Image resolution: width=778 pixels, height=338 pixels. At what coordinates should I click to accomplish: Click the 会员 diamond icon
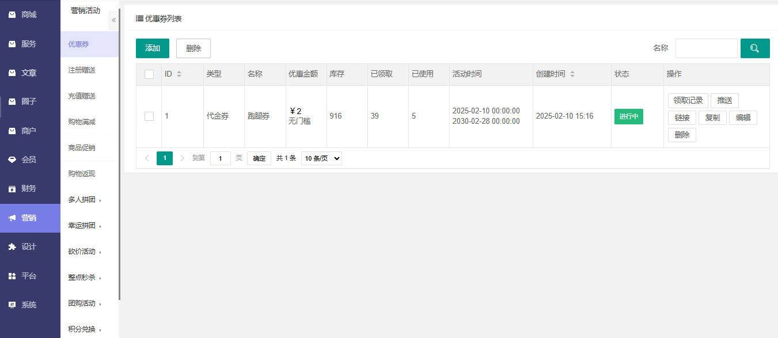coord(12,160)
